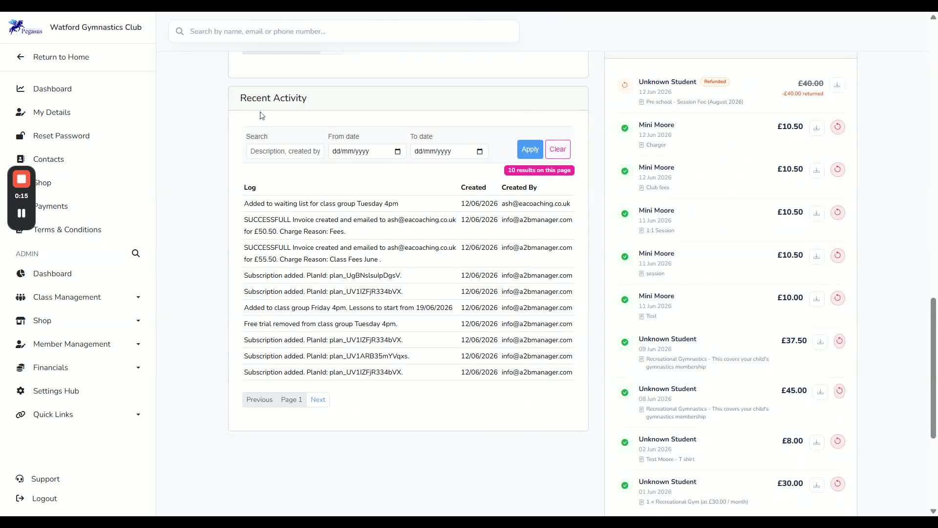The image size is (938, 528).
Task: Click the Return to Home arrow icon
Action: [x=20, y=57]
